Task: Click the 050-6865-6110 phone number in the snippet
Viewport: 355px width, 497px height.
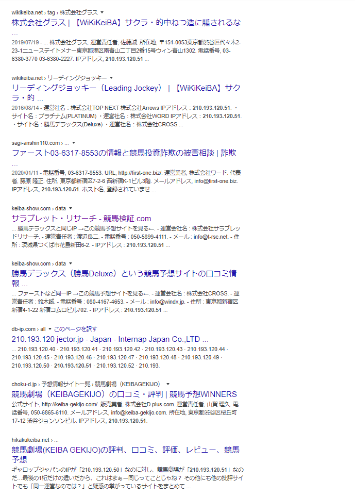Action: pos(49,412)
